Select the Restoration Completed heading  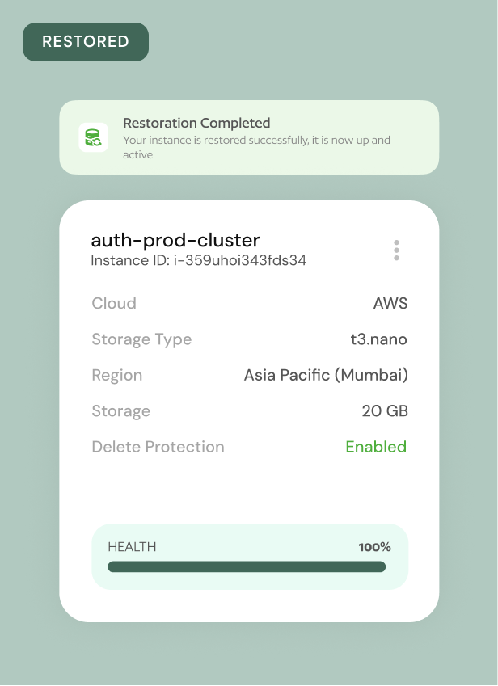196,123
